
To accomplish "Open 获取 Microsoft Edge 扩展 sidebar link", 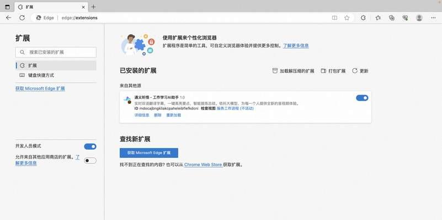I will [40, 89].
